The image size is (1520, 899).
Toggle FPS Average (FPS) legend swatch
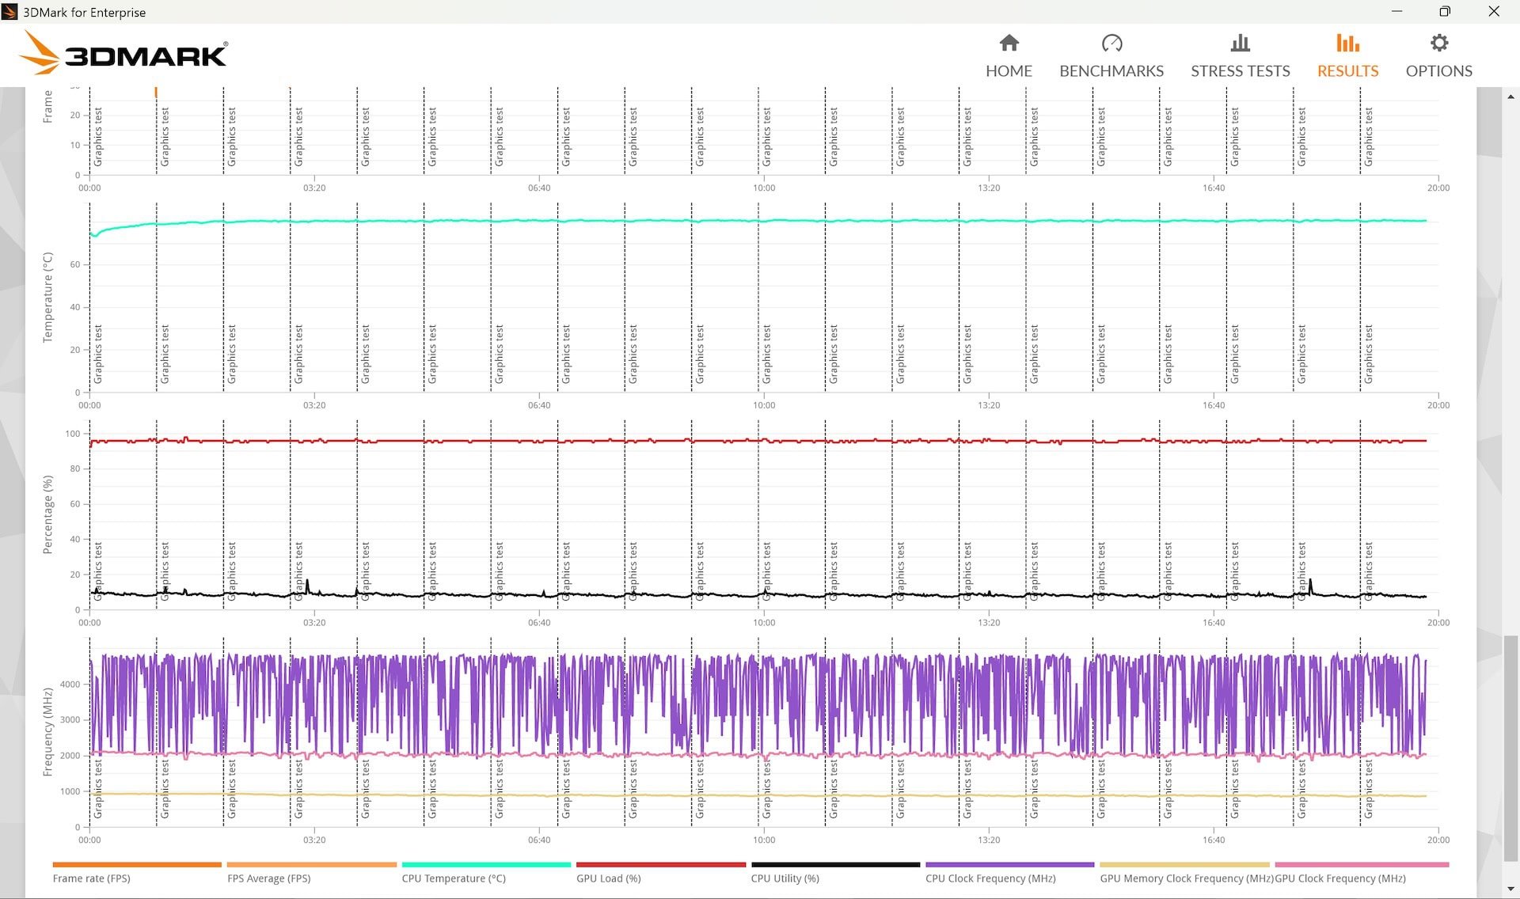312,865
